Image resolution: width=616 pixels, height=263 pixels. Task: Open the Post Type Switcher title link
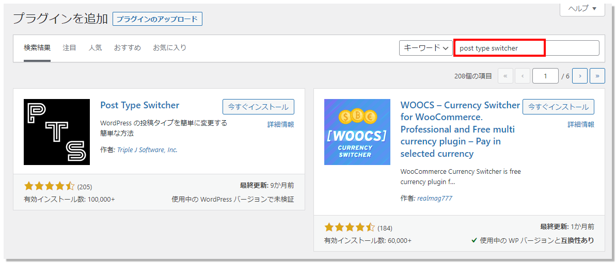(140, 105)
